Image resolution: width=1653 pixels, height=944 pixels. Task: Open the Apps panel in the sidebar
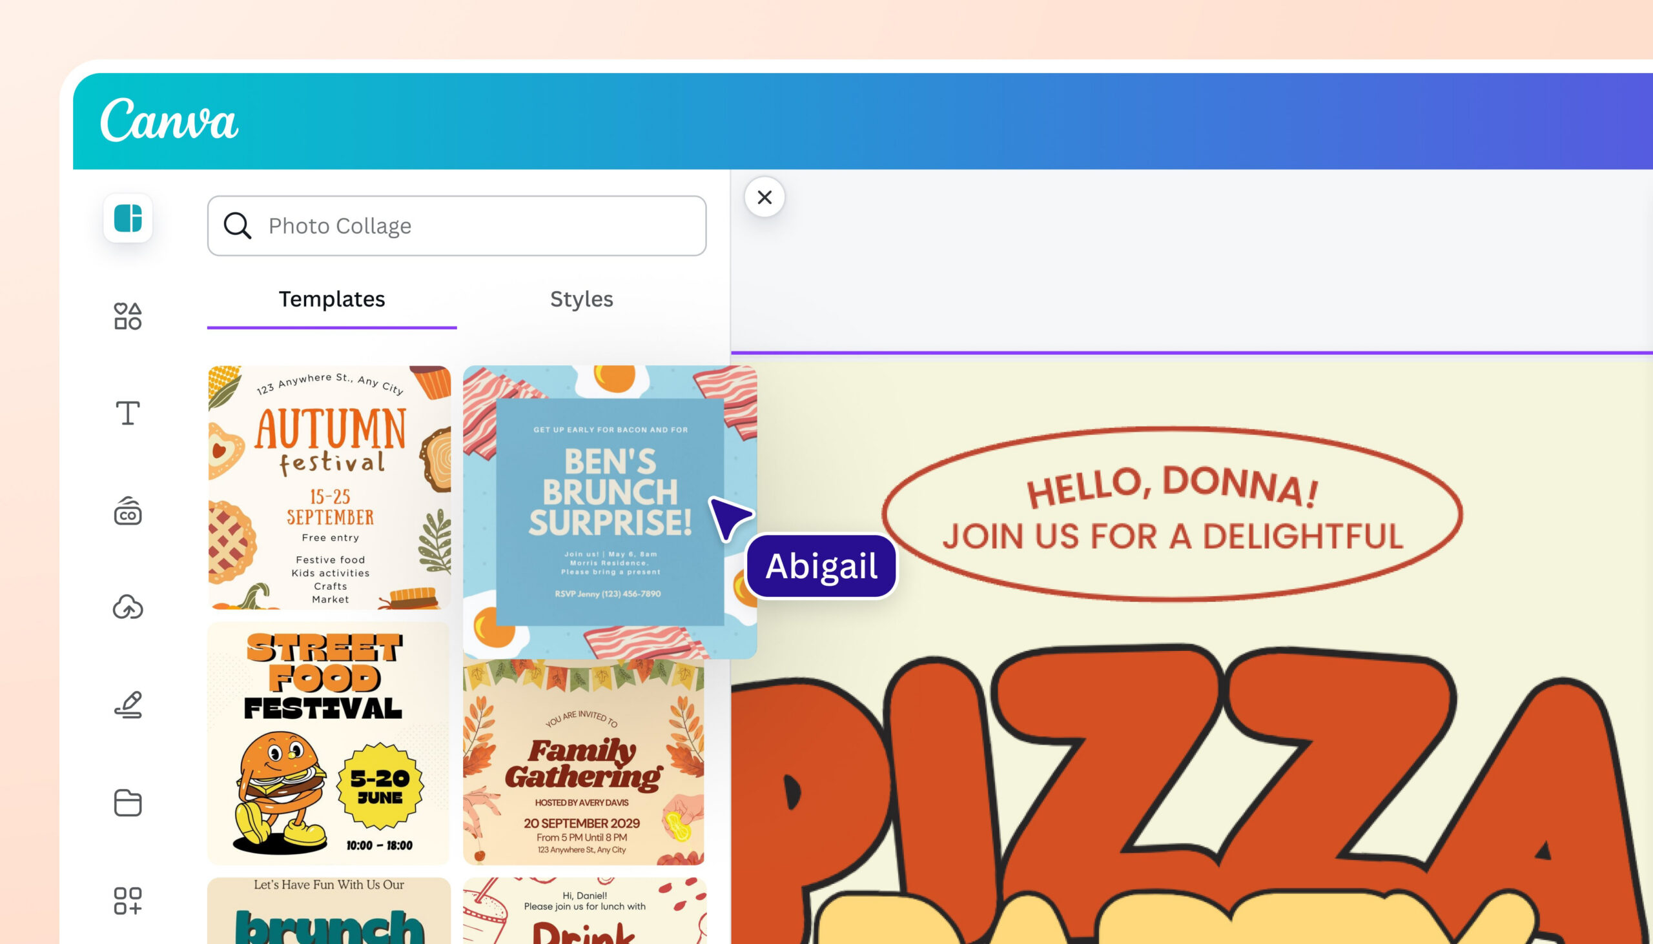[127, 900]
